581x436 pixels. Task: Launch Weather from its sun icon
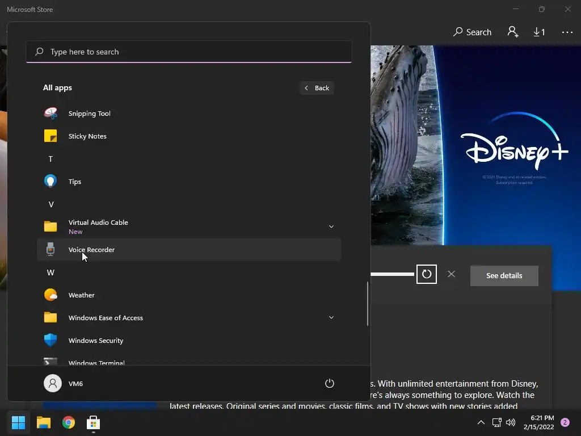(50, 295)
